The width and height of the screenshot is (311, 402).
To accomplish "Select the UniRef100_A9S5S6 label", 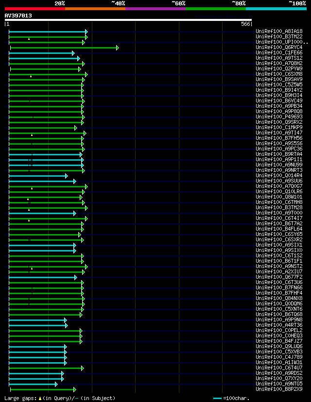I will coord(279,144).
